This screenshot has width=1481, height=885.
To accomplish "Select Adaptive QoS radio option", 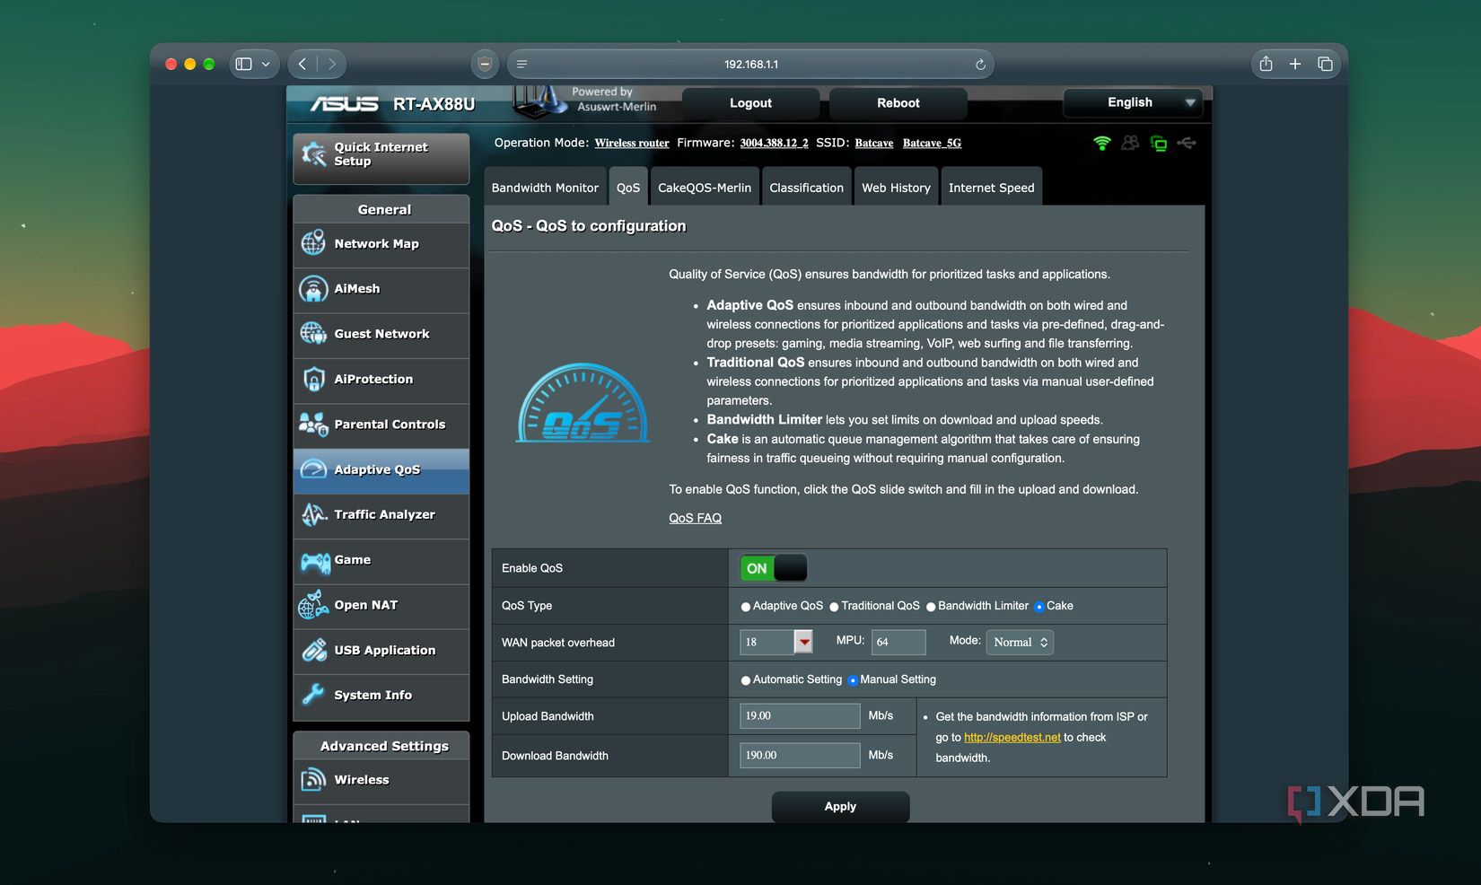I will click(x=746, y=607).
